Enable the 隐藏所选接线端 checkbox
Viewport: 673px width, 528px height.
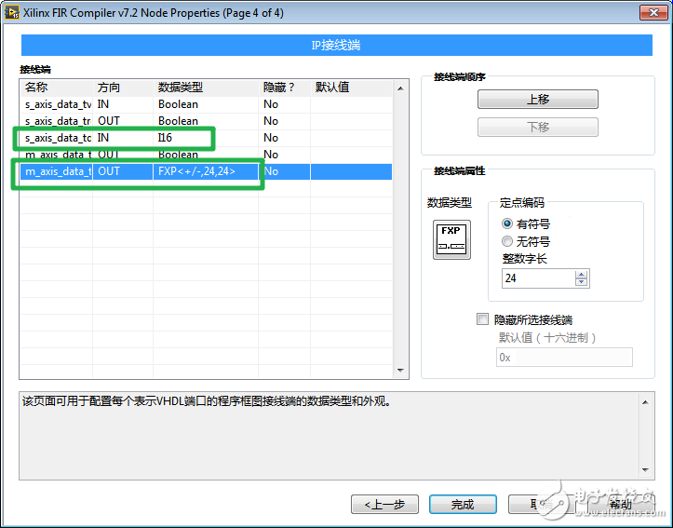tap(482, 319)
